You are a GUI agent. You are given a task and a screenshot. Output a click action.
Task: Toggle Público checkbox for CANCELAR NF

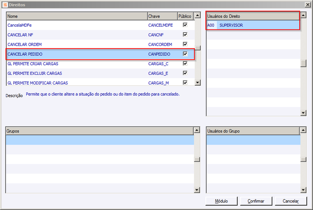click(185, 34)
